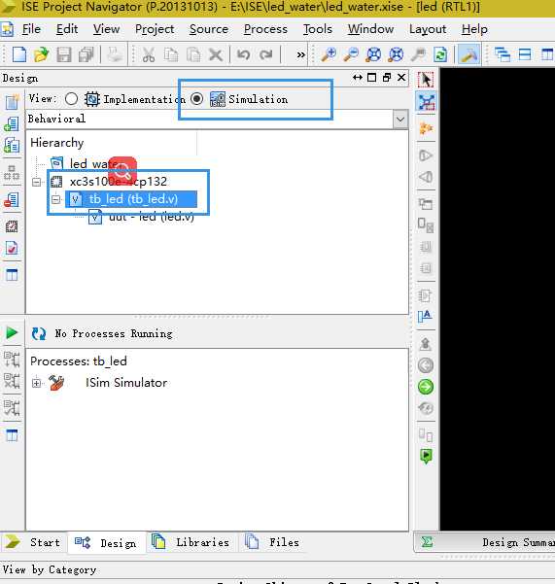Screen dimensions: 555x584
Task: Click the Add Source icon in Design sidebar
Action: click(12, 123)
